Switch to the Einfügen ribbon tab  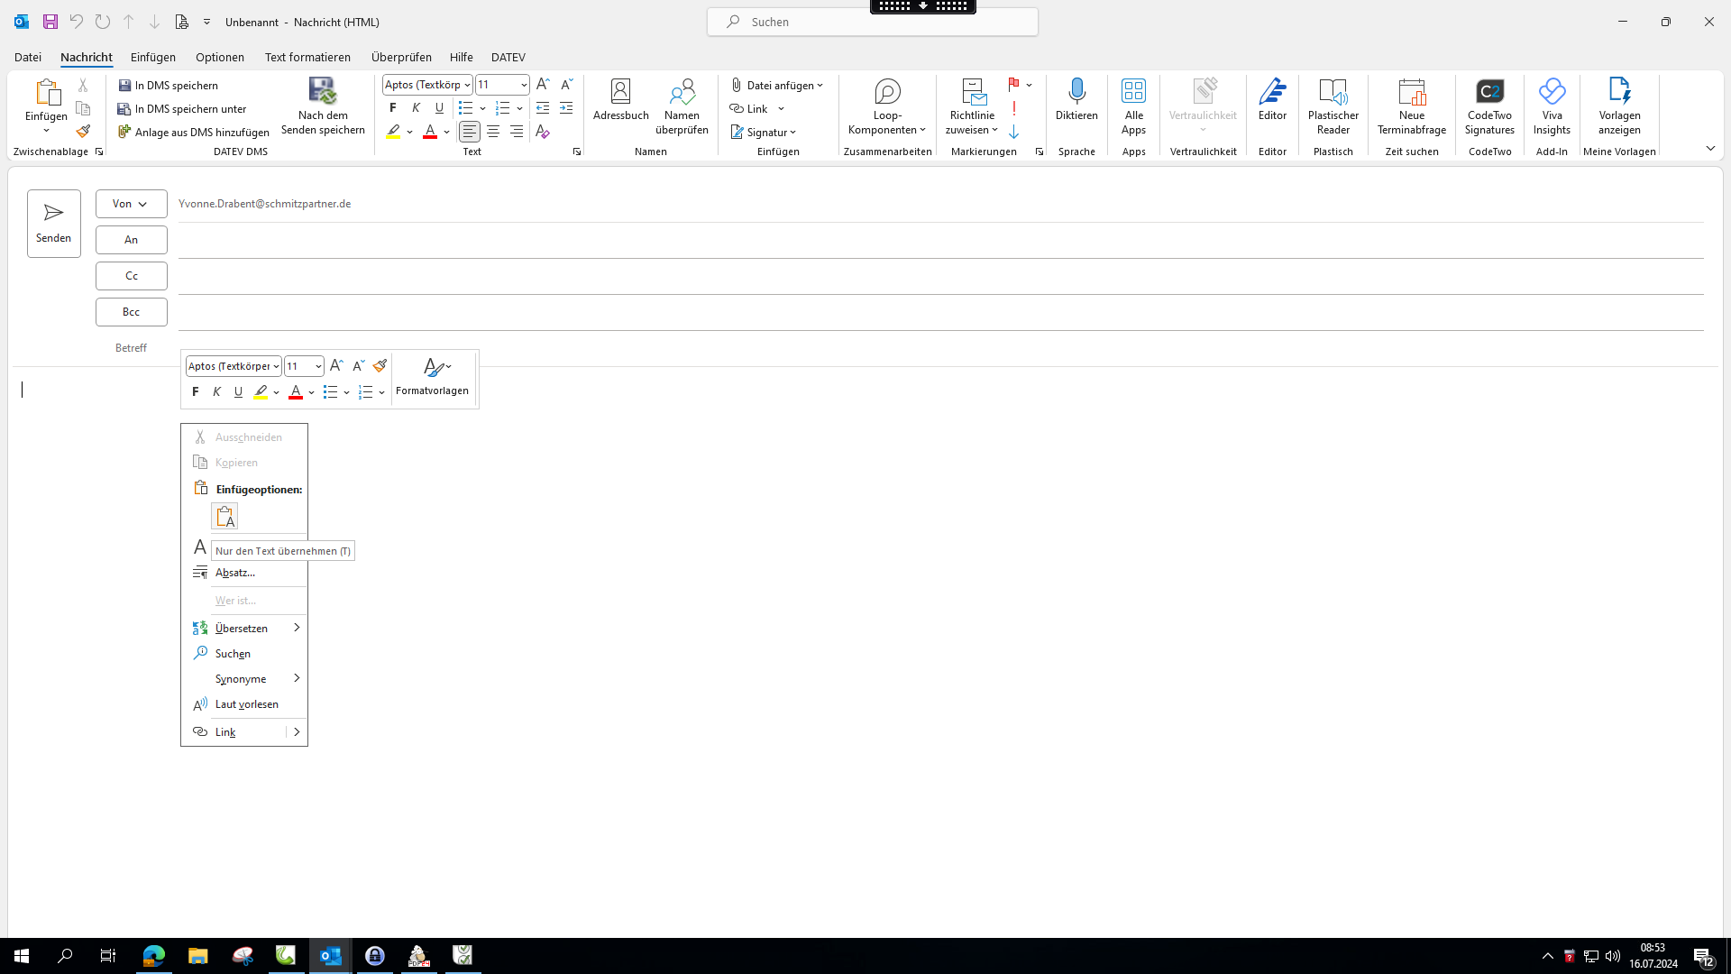(x=152, y=57)
